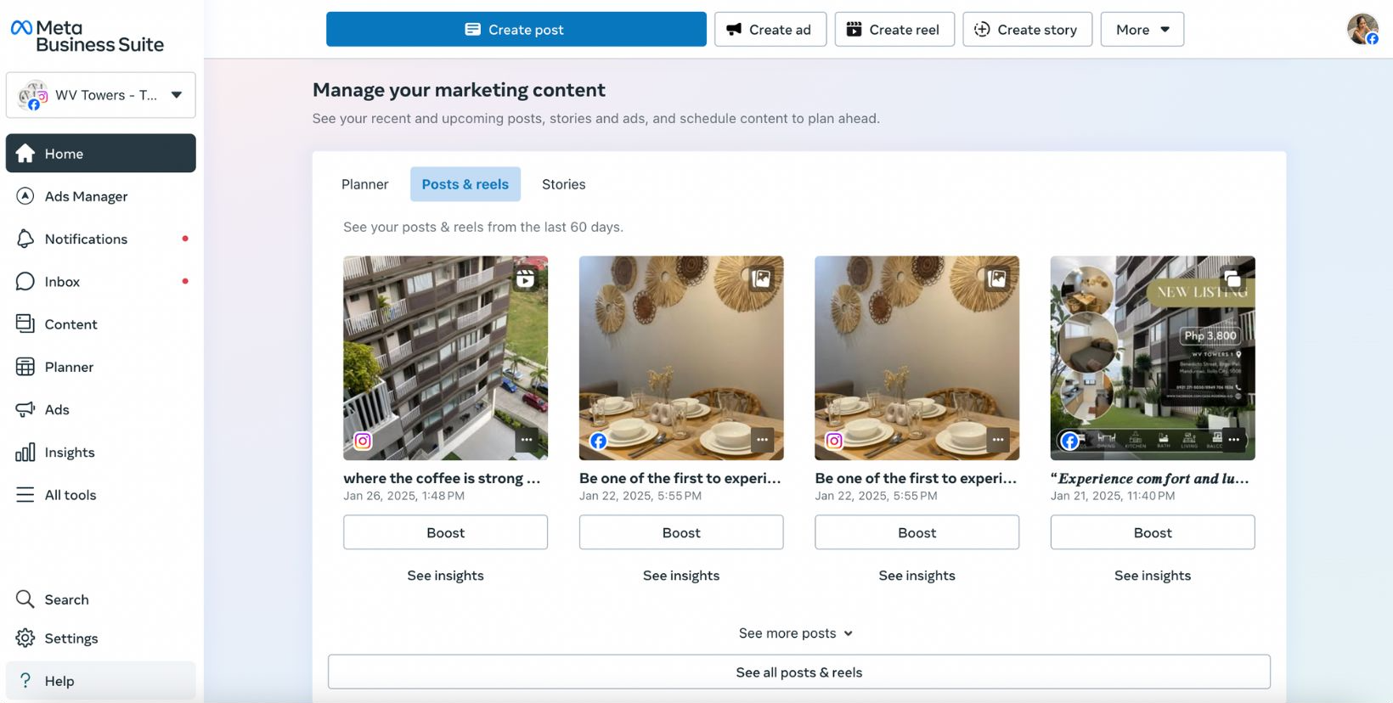See insights for the Jan 26 coffee post
The height and width of the screenshot is (703, 1393).
coord(446,575)
